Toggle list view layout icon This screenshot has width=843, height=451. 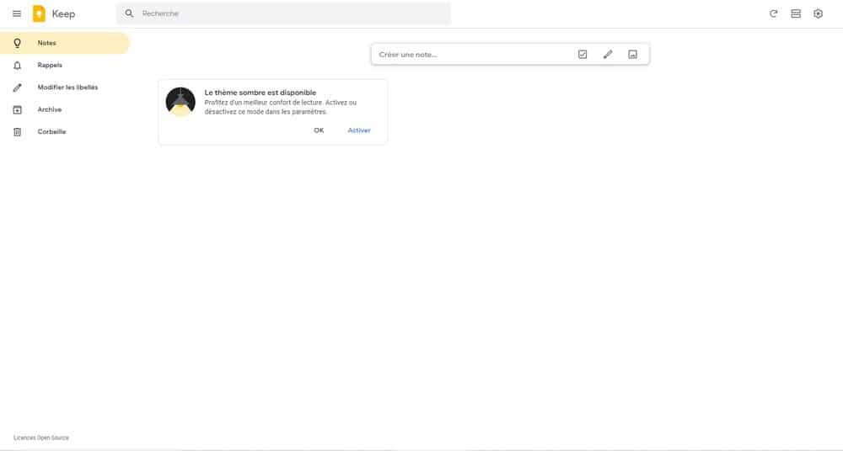[x=796, y=13]
